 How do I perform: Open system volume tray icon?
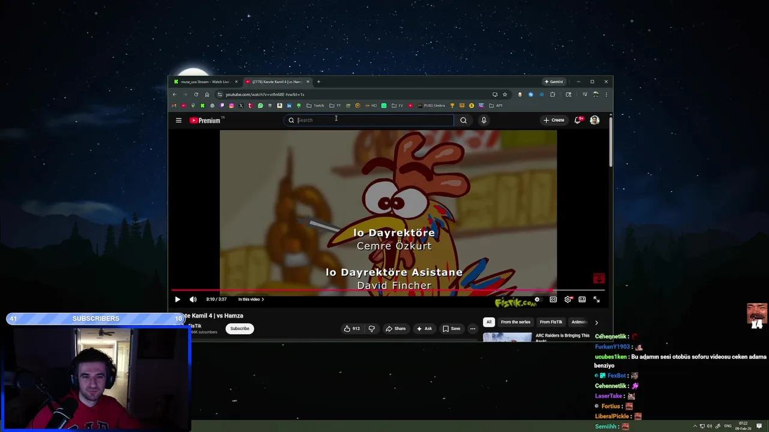point(710,426)
